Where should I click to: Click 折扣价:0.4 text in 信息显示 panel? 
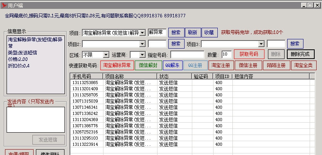(19, 66)
